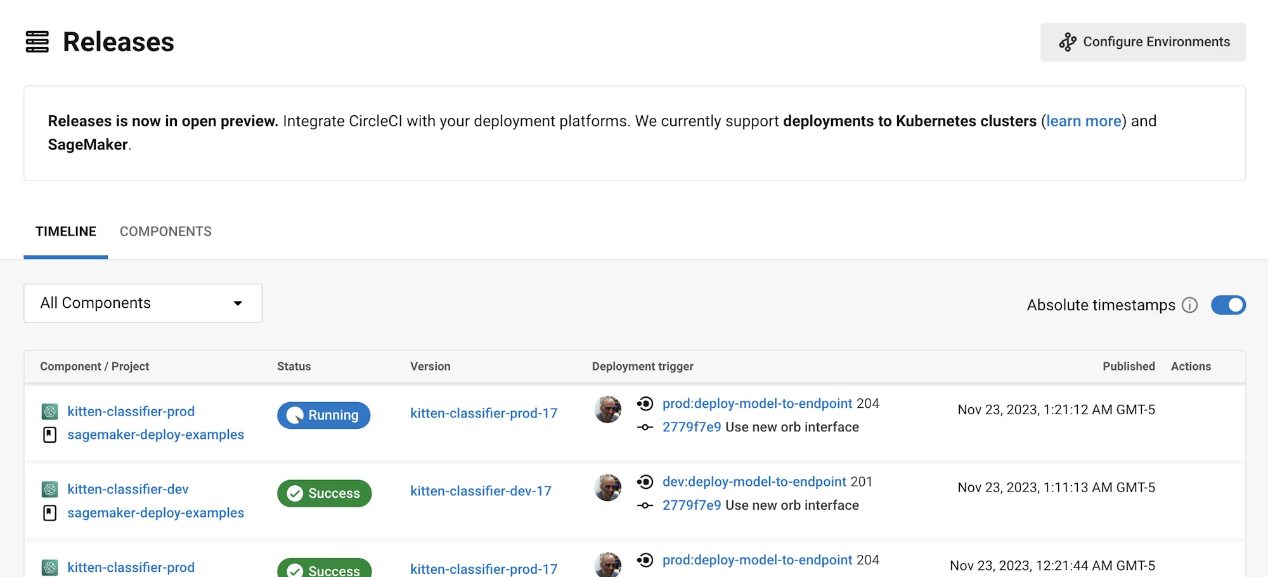Switch to the Components tab
1268x577 pixels.
[x=165, y=232]
